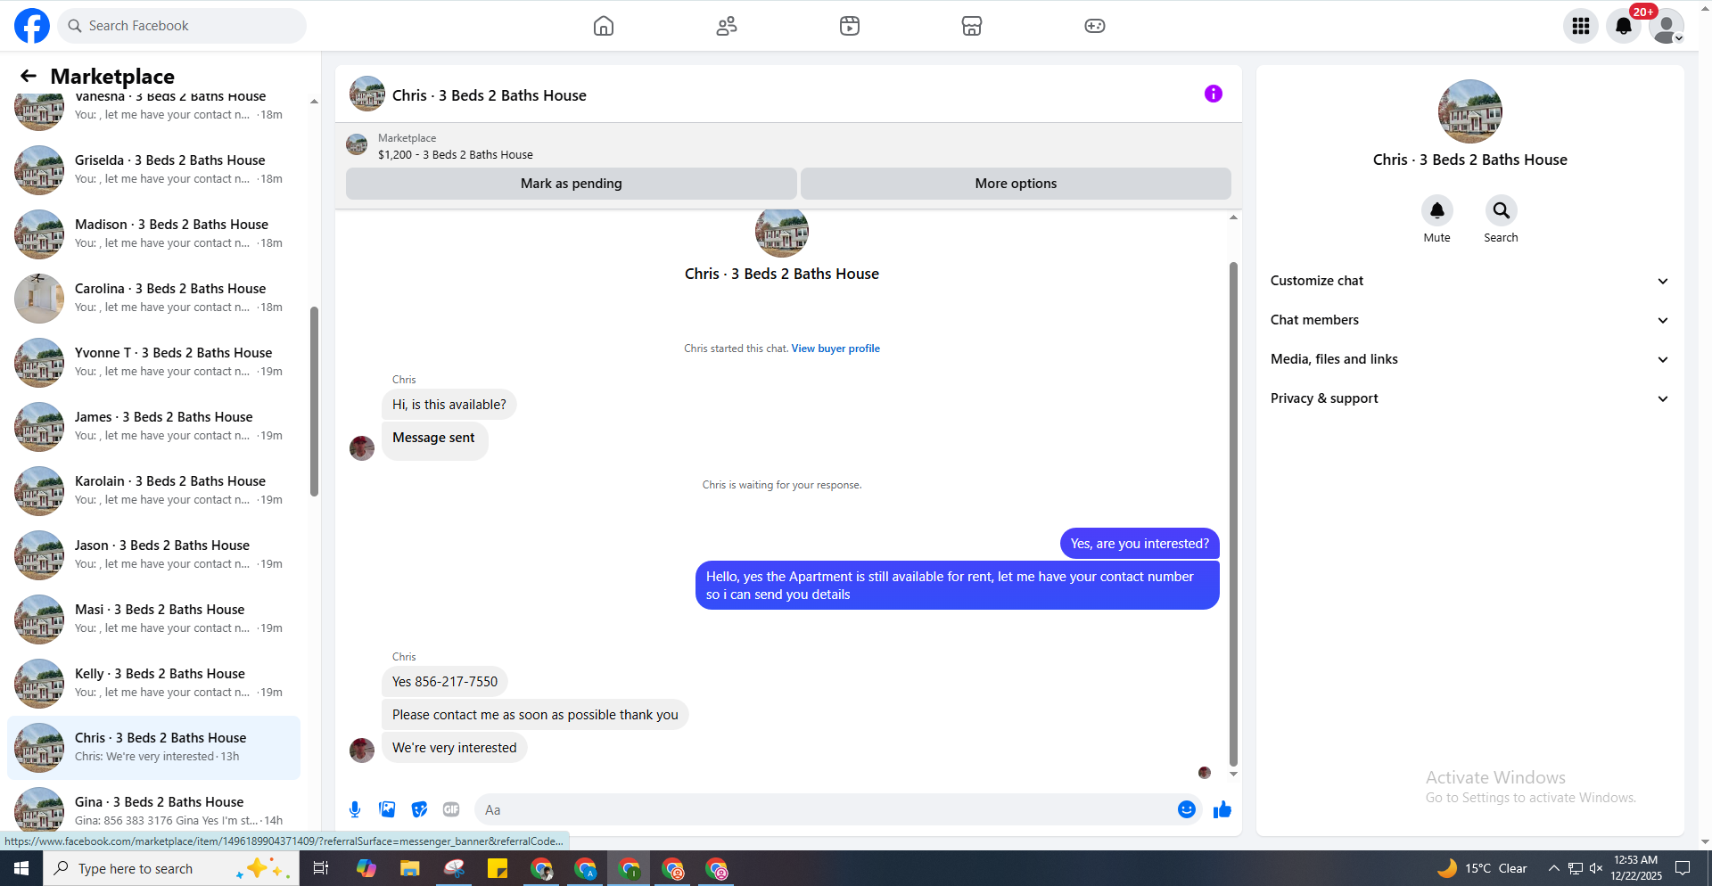Image resolution: width=1712 pixels, height=886 pixels.
Task: Open the Gaming icon in top navigation
Action: (x=1095, y=26)
